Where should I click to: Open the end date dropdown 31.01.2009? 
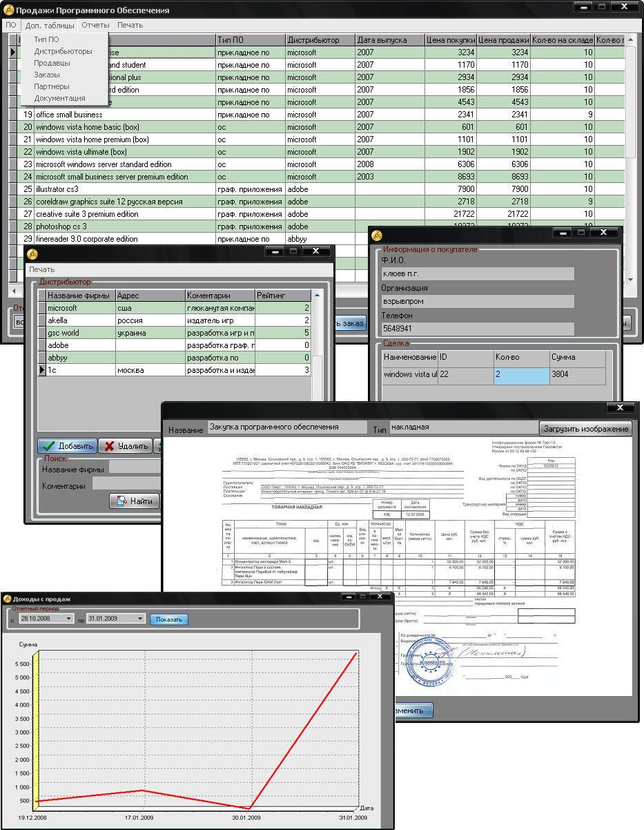140,619
